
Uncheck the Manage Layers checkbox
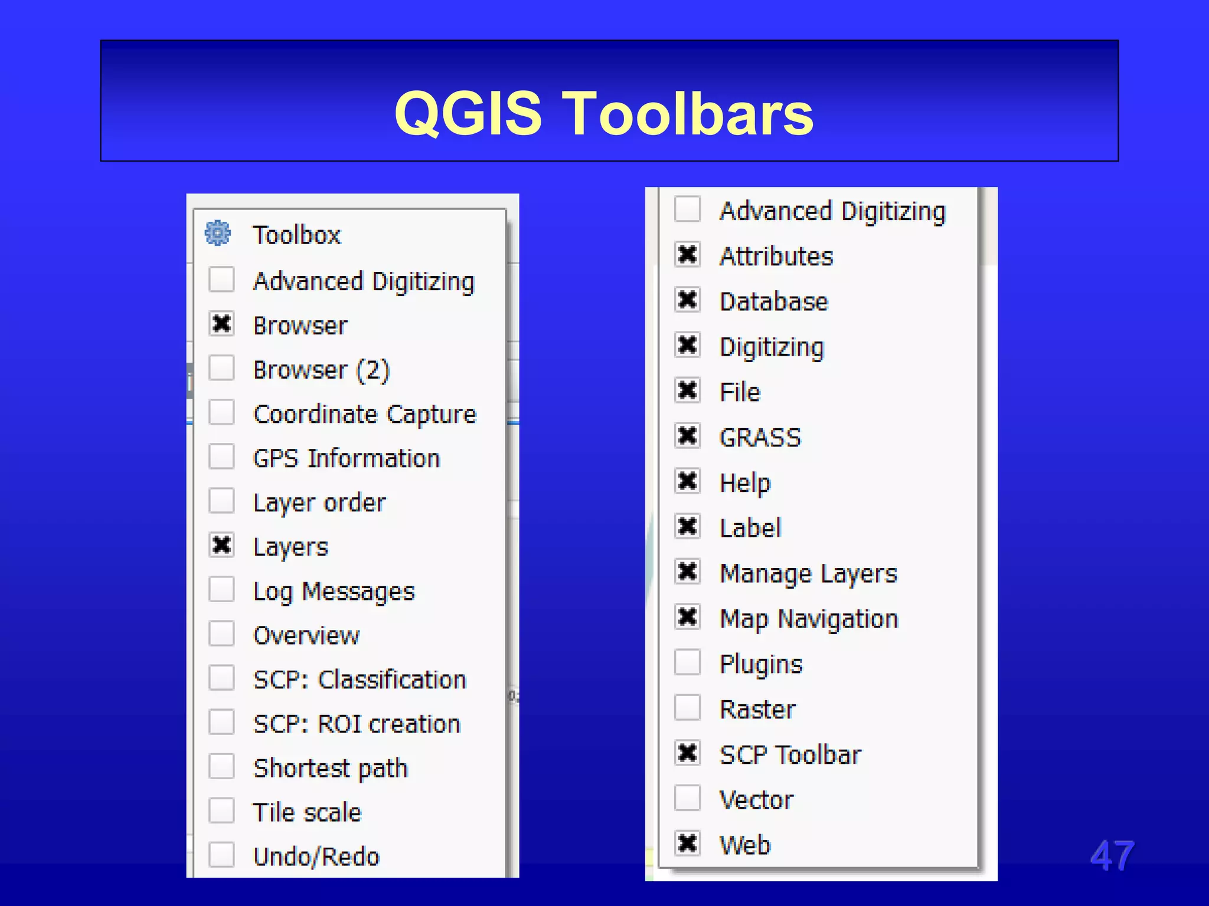coord(688,572)
